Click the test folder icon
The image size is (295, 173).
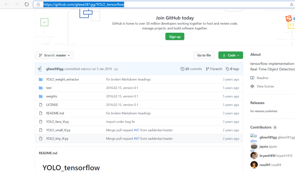pos(41,88)
